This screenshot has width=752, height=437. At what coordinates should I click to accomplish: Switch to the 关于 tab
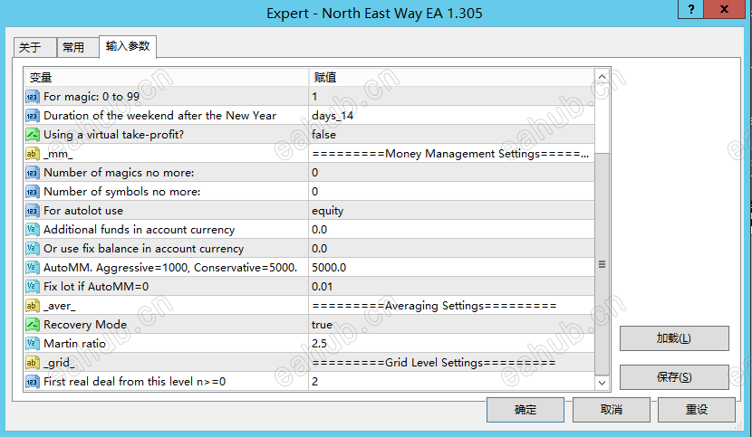pos(30,48)
